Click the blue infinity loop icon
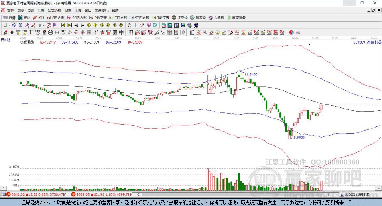This screenshot has width=382, height=206. tap(298, 32)
